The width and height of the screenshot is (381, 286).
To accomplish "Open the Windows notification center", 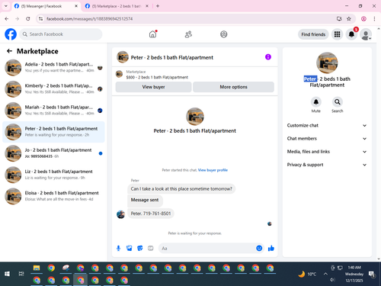I will [x=372, y=274].
